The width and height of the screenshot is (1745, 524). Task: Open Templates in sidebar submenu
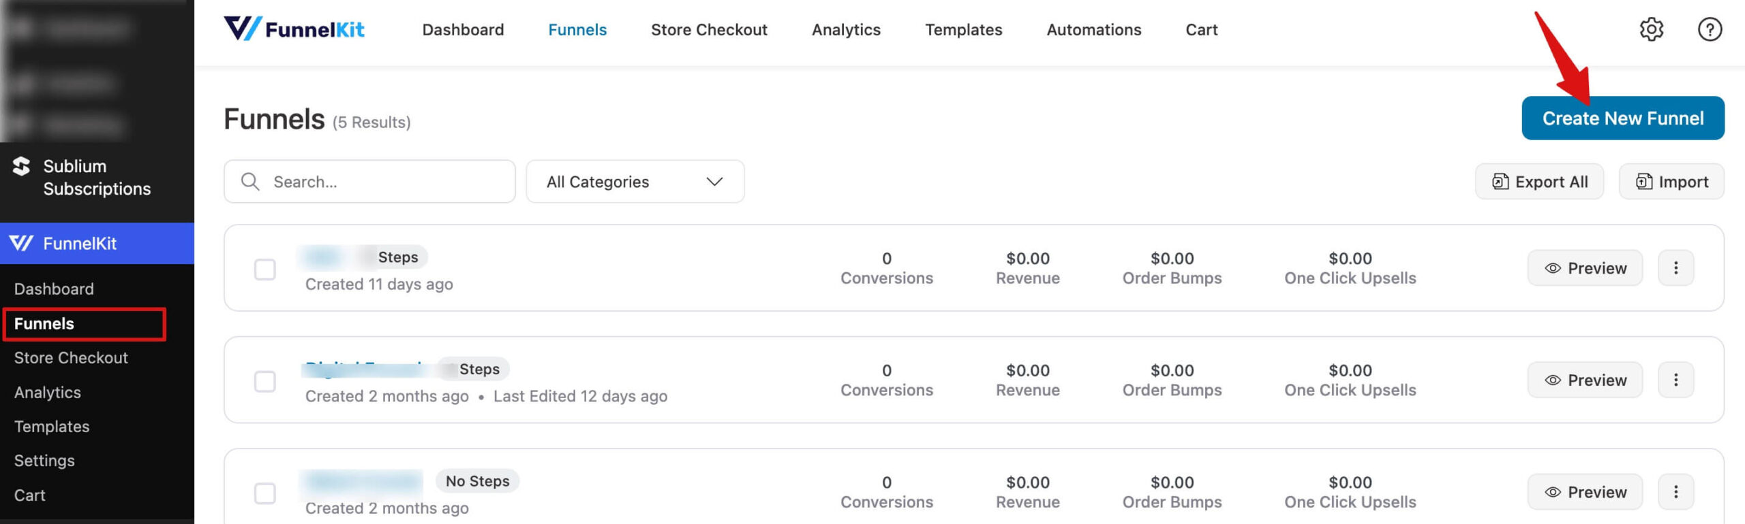tap(52, 426)
